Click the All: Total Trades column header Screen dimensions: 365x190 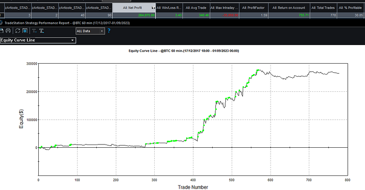pyautogui.click(x=323, y=8)
